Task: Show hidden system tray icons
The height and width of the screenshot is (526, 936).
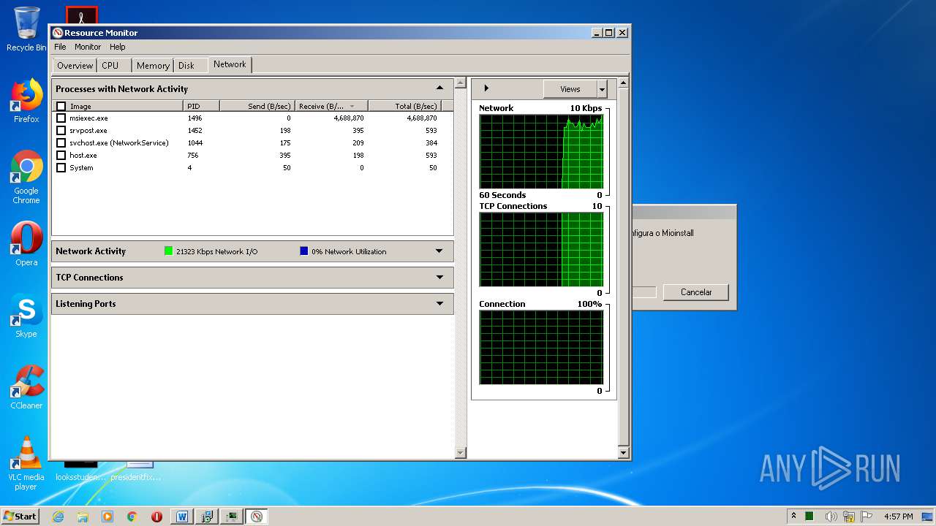Action: 793,517
